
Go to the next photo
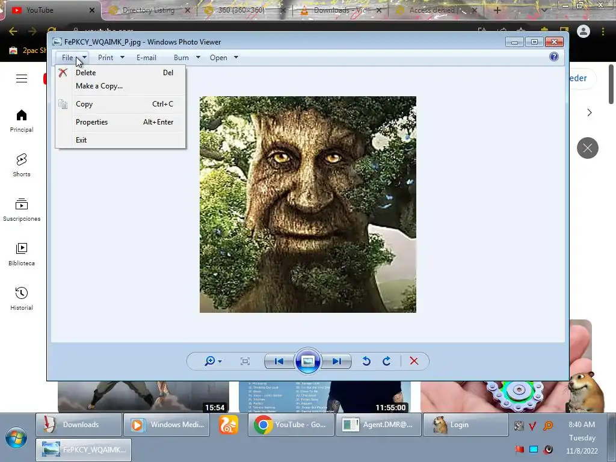click(336, 361)
